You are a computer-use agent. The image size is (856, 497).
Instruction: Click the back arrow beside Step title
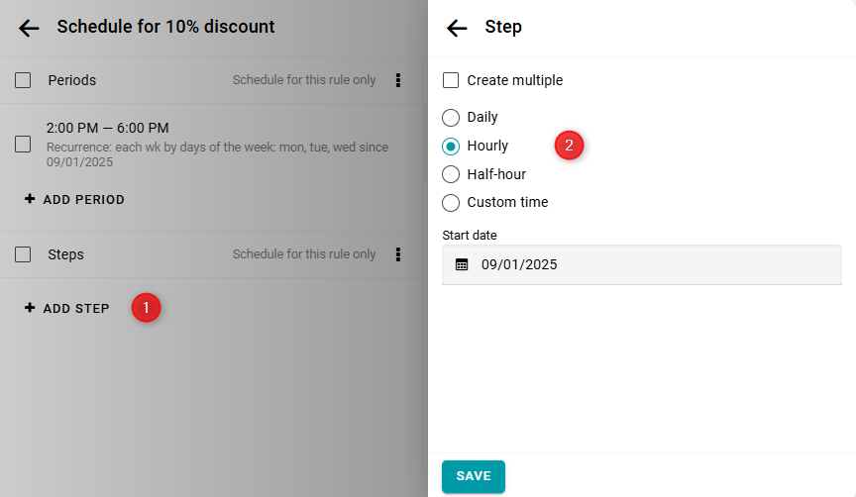[x=457, y=28]
